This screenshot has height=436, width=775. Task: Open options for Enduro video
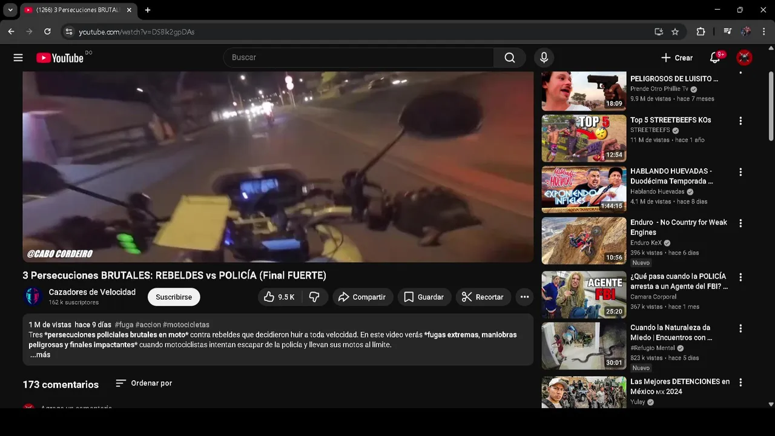(740, 223)
